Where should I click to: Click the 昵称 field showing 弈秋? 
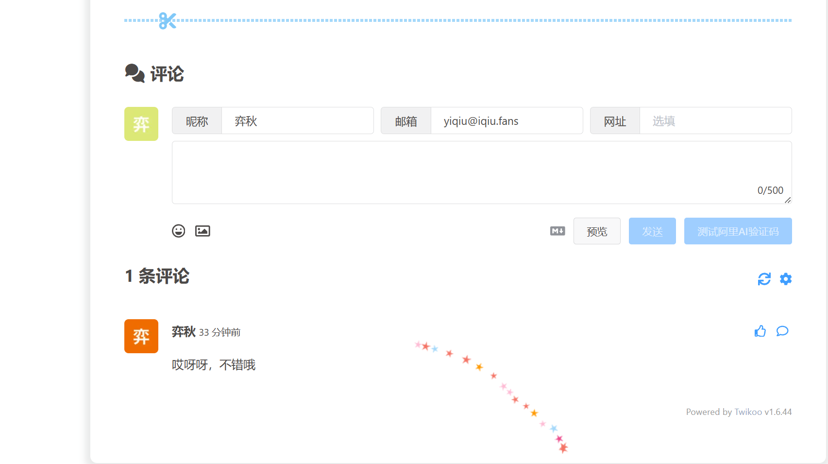(297, 120)
